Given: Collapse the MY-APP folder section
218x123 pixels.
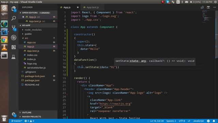Looking at the screenshot, I should (x=38, y=25).
